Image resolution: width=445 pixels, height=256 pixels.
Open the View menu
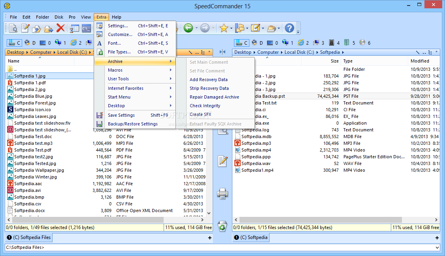point(86,17)
